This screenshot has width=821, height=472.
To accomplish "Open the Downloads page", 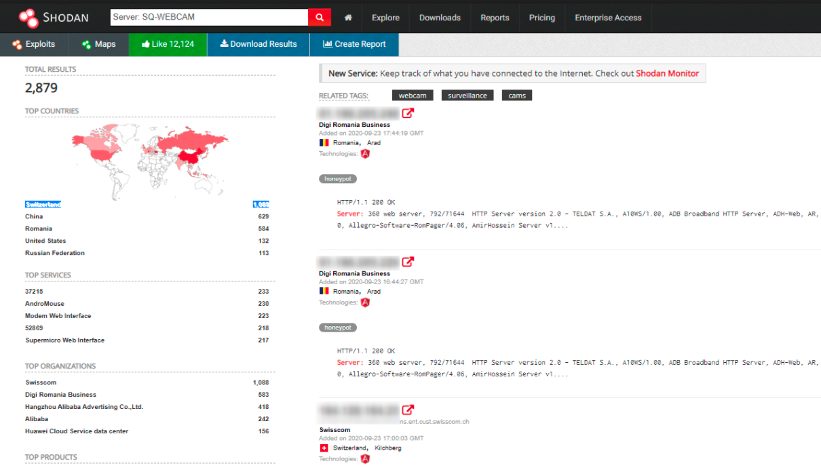I will tap(440, 18).
